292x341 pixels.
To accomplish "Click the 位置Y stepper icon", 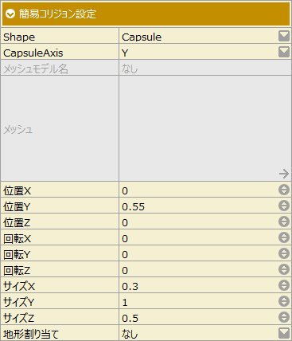I will click(x=284, y=206).
